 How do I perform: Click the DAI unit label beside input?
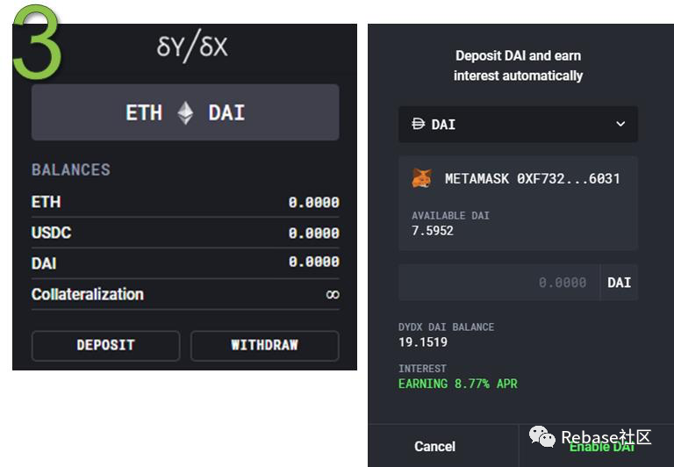point(619,283)
